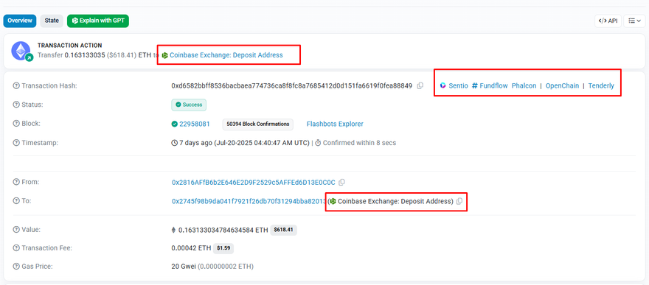Click the green checkmark beside block number

[x=174, y=124]
